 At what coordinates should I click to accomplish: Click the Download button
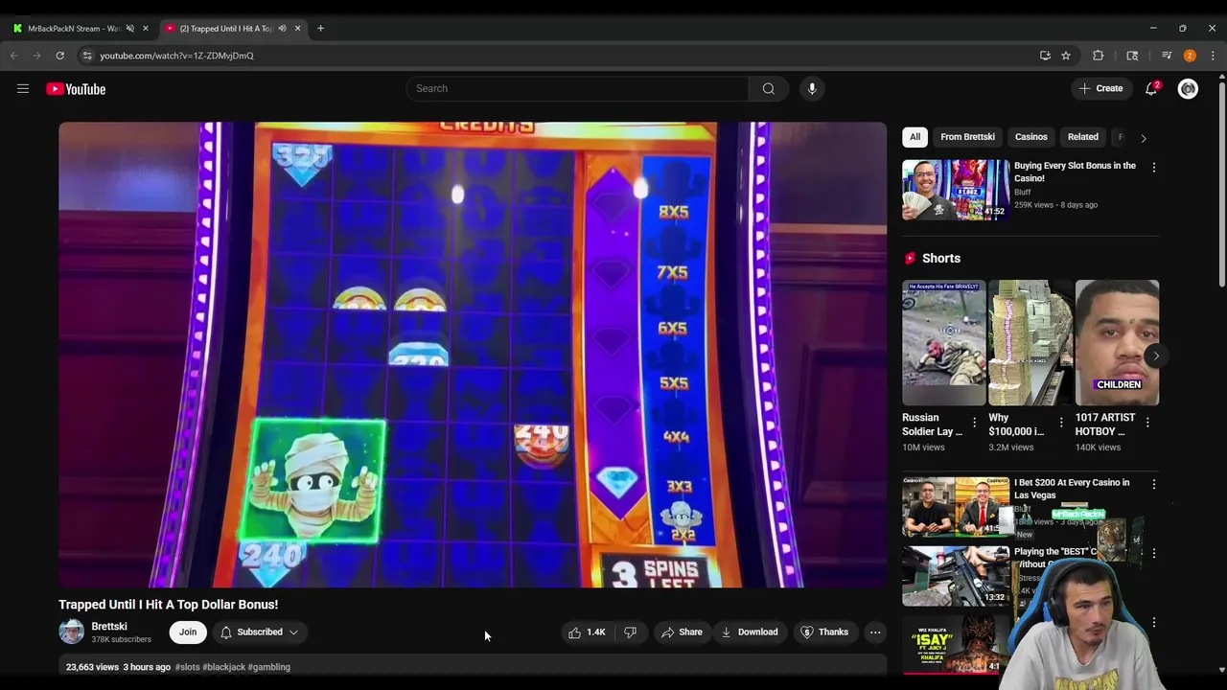[x=749, y=632]
